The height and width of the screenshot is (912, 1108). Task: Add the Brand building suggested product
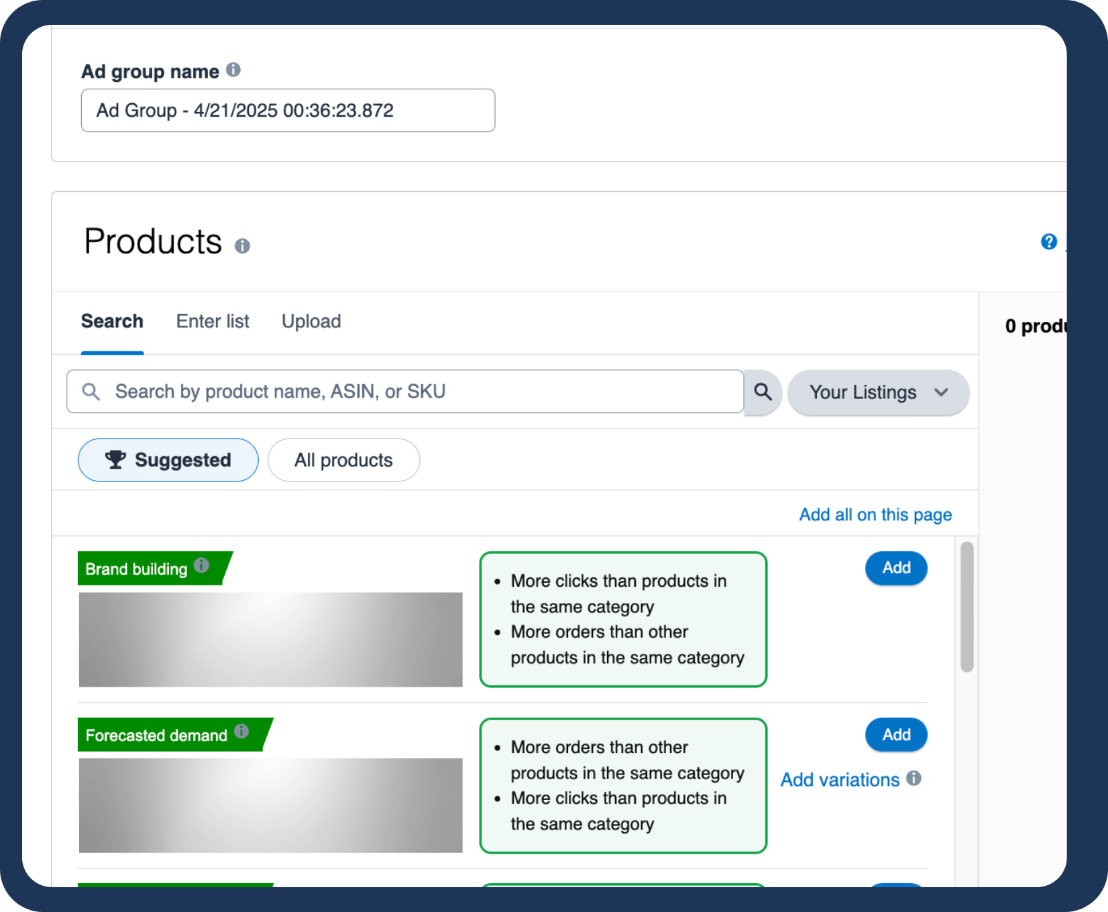pyautogui.click(x=896, y=568)
